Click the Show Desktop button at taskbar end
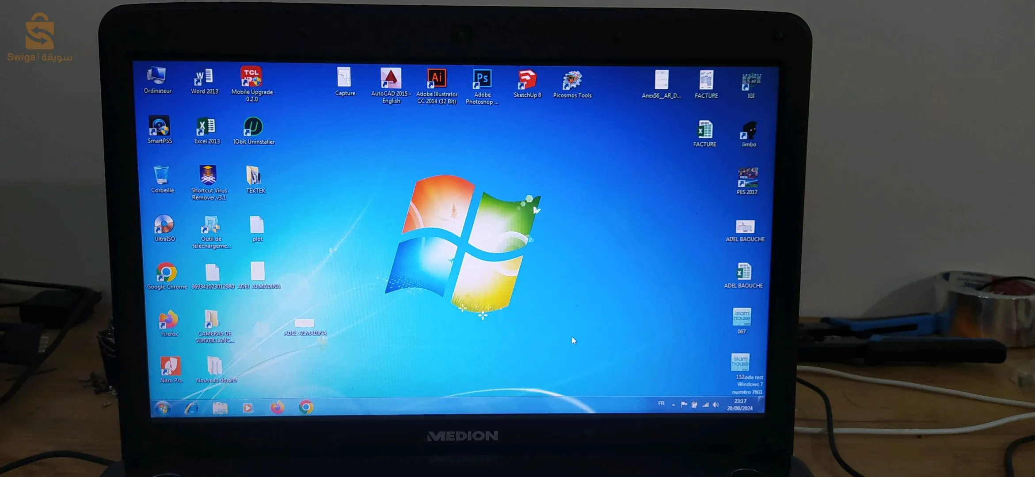Viewport: 1035px width, 477px height. (761, 404)
